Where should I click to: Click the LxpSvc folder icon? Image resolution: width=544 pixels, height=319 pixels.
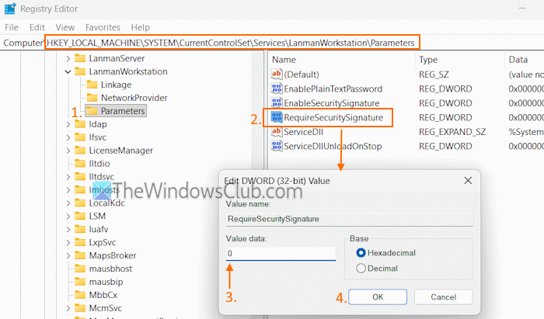80,242
